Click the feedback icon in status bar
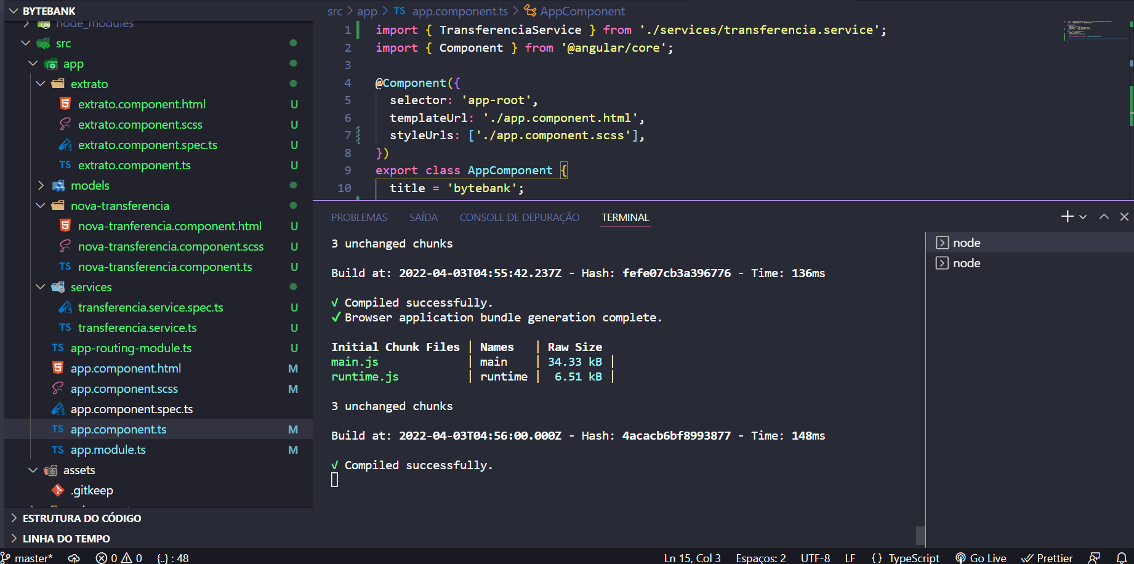The height and width of the screenshot is (564, 1134). [x=1094, y=558]
